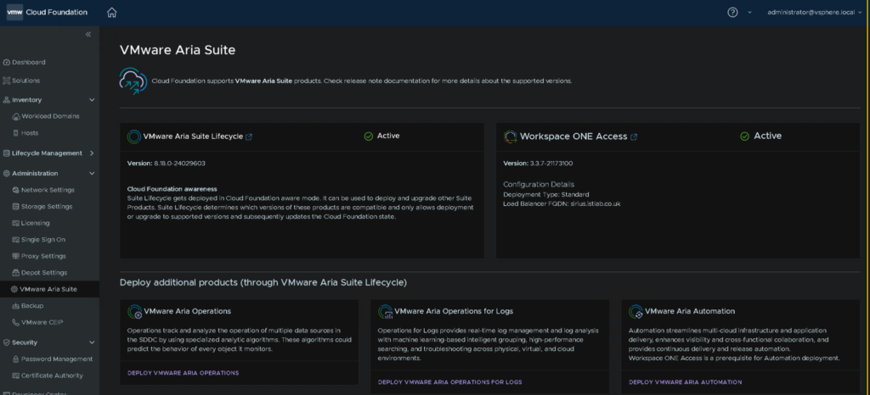Viewport: 870px width, 395px height.
Task: Click version text 3.3.7-21173100
Action: click(552, 164)
